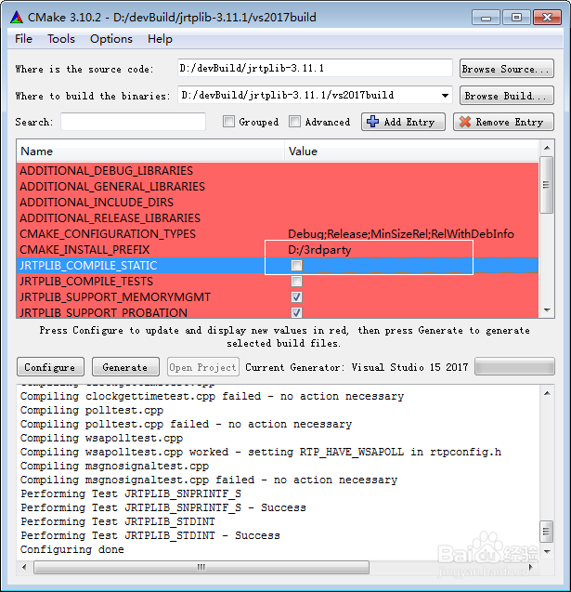Viewport: 571px width, 592px height.
Task: Click the 'Configuring done' log line
Action: click(x=72, y=549)
